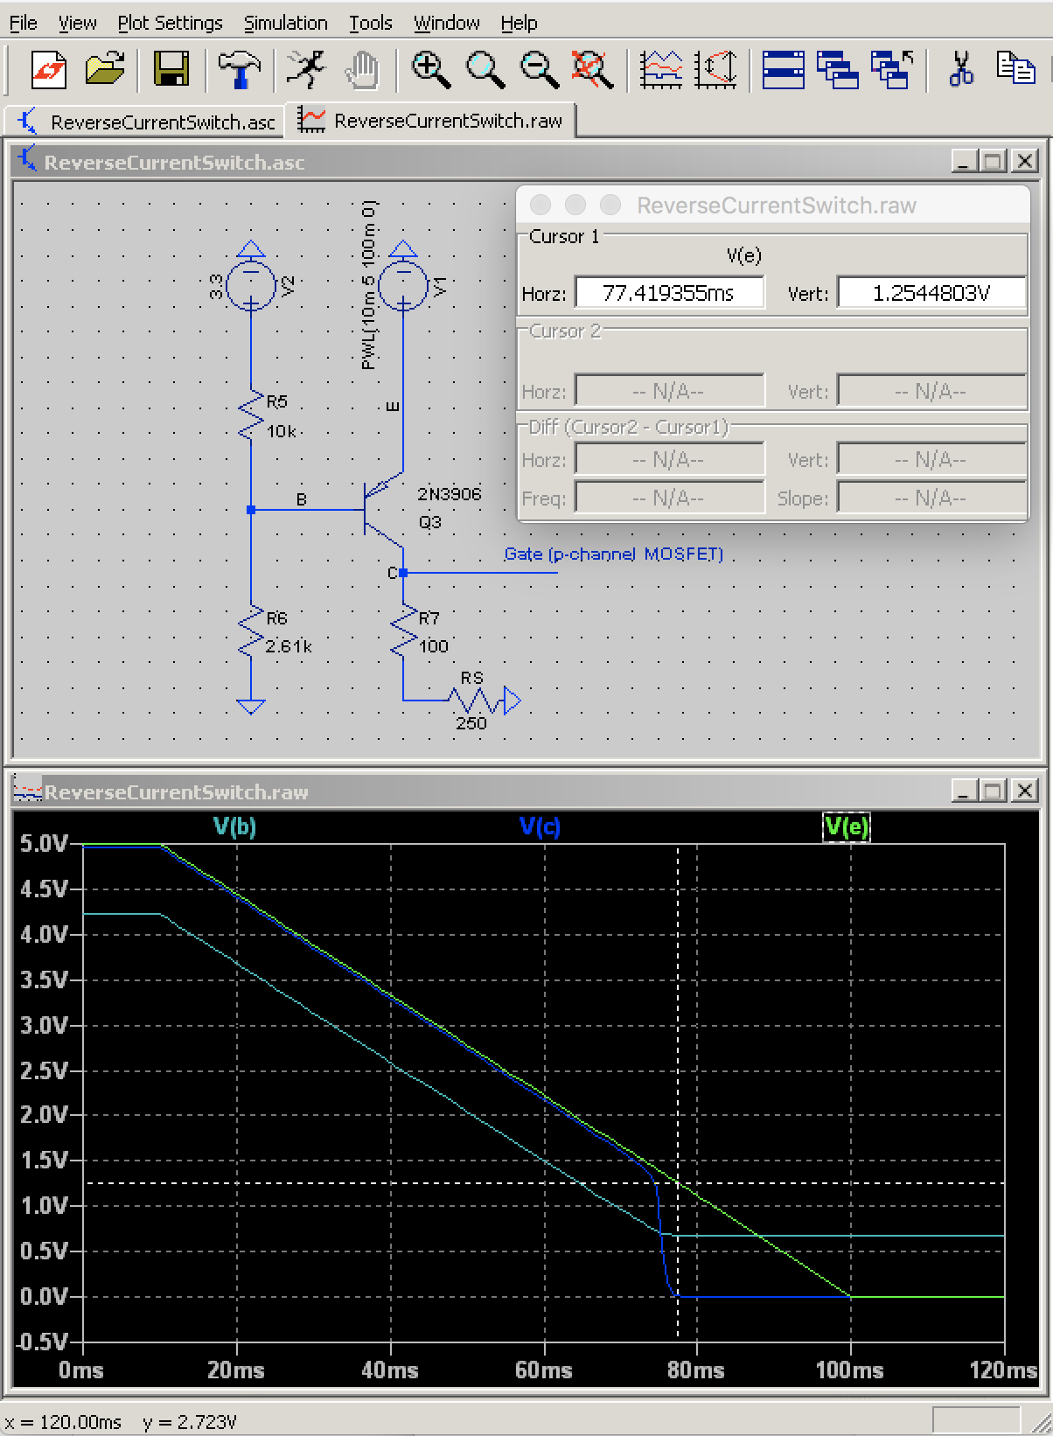The width and height of the screenshot is (1053, 1436).
Task: Open the Plot Settings menu
Action: pos(170,23)
